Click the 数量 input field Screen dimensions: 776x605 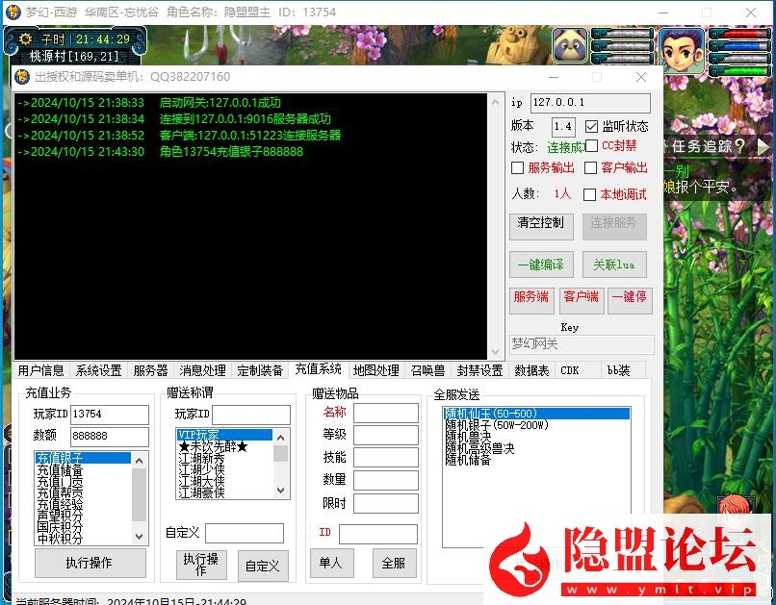pyautogui.click(x=385, y=481)
